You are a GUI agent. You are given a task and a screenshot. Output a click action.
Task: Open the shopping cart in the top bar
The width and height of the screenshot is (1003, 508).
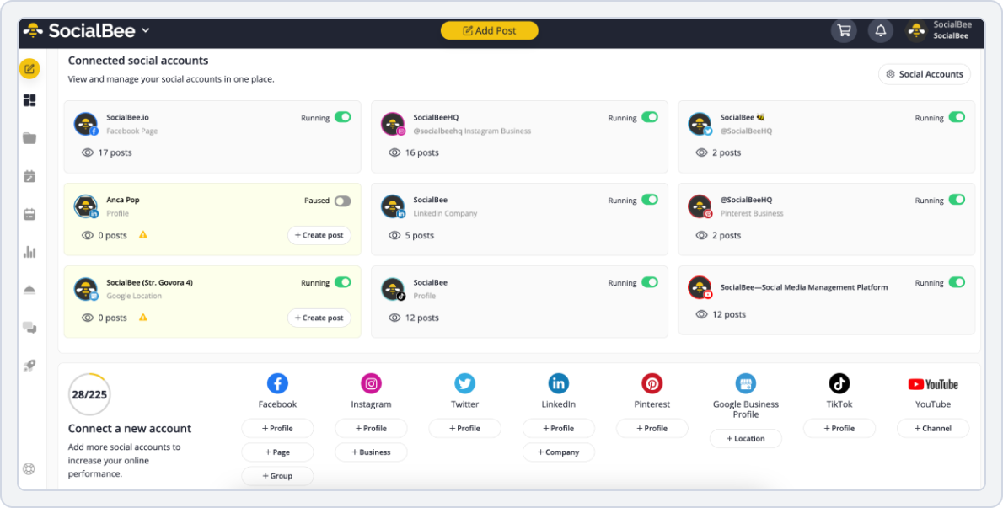[844, 30]
